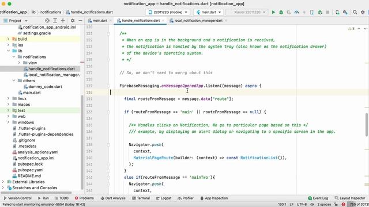Open the Terminal tool window
369x207 pixels.
click(141, 198)
